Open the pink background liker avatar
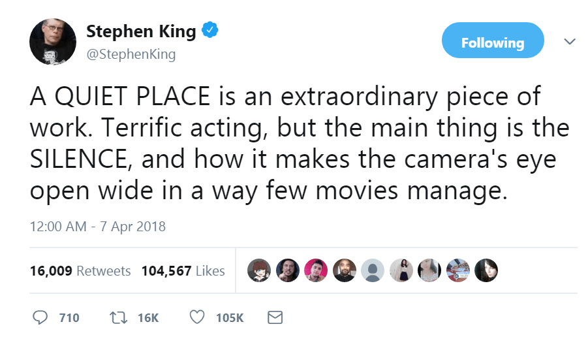This screenshot has width=588, height=337. [316, 270]
